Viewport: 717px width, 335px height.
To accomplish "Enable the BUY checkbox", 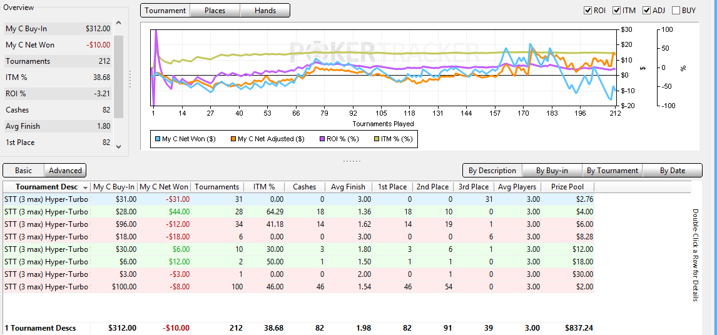I will (x=676, y=11).
